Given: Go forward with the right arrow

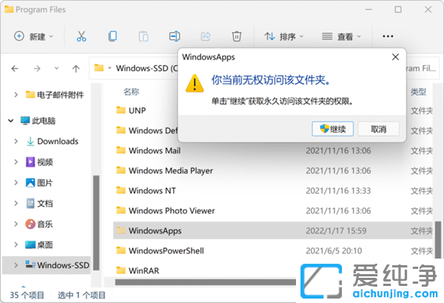Looking at the screenshot, I should 37,68.
